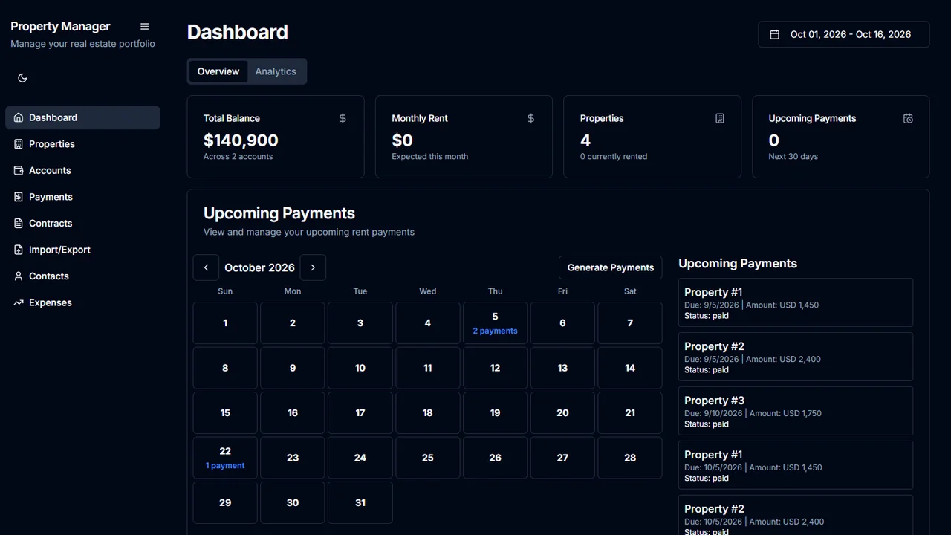Switch to the Overview tab

[x=218, y=71]
